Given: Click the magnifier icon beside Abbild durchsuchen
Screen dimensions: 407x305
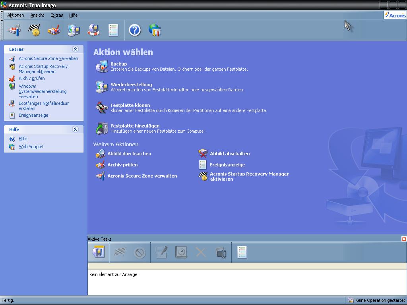Looking at the screenshot, I should 101,154.
